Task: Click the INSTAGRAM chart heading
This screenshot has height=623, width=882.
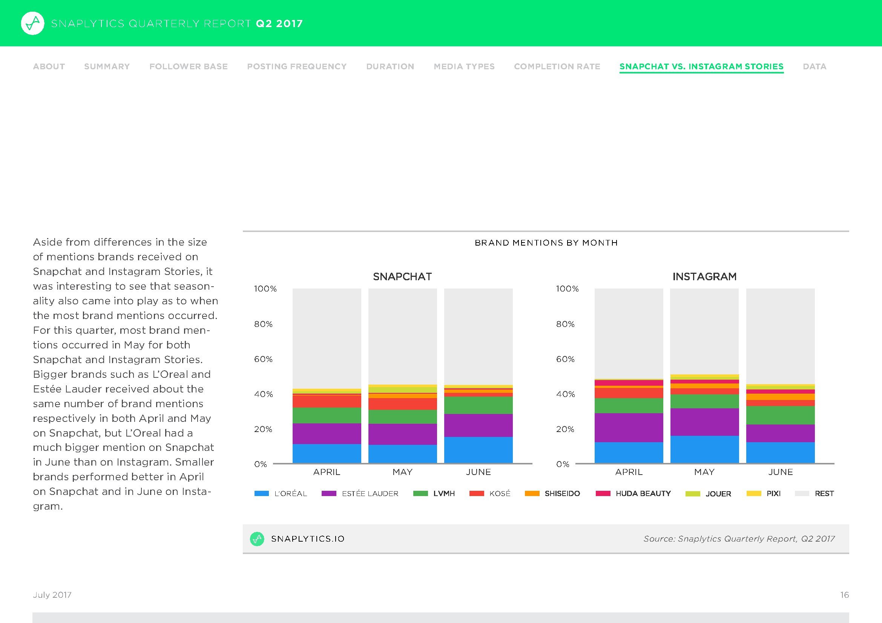Action: (704, 276)
